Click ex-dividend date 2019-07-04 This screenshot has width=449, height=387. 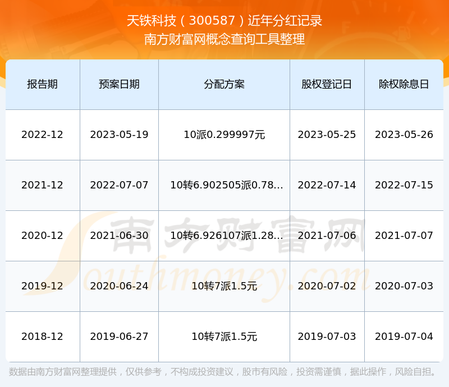(x=404, y=337)
